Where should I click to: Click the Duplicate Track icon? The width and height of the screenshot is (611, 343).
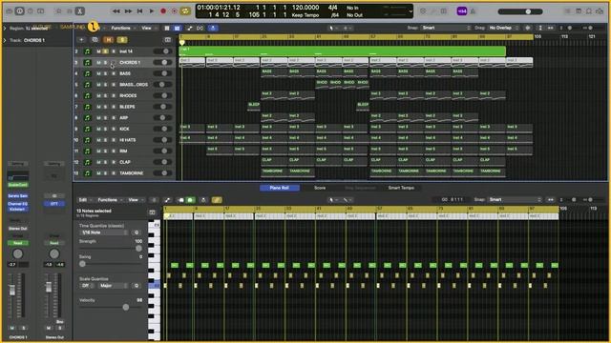point(95,40)
